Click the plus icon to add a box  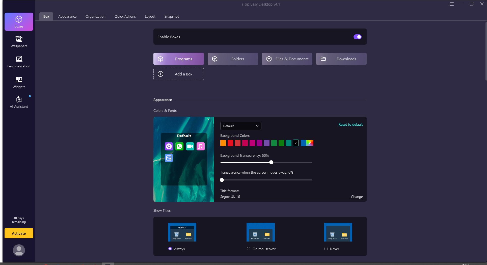(160, 74)
